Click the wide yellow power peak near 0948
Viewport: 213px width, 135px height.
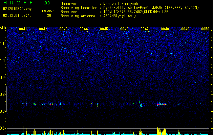tap(162, 131)
